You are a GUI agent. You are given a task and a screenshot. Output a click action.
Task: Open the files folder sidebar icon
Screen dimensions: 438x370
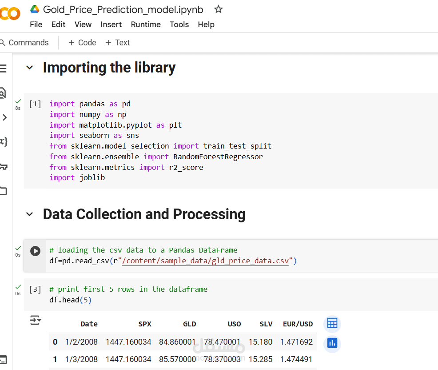[x=4, y=191]
